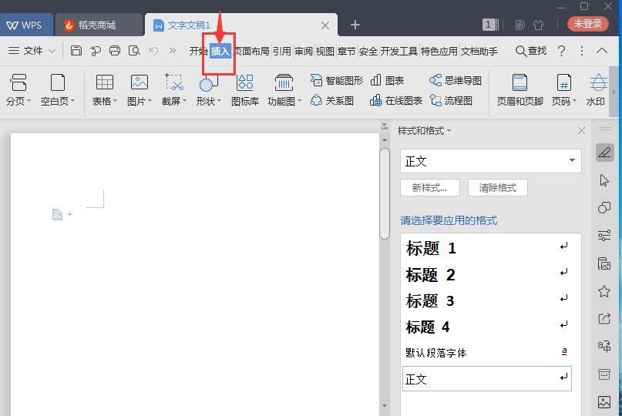Apply the 标题 4 style
This screenshot has height=416, width=622.
point(486,327)
